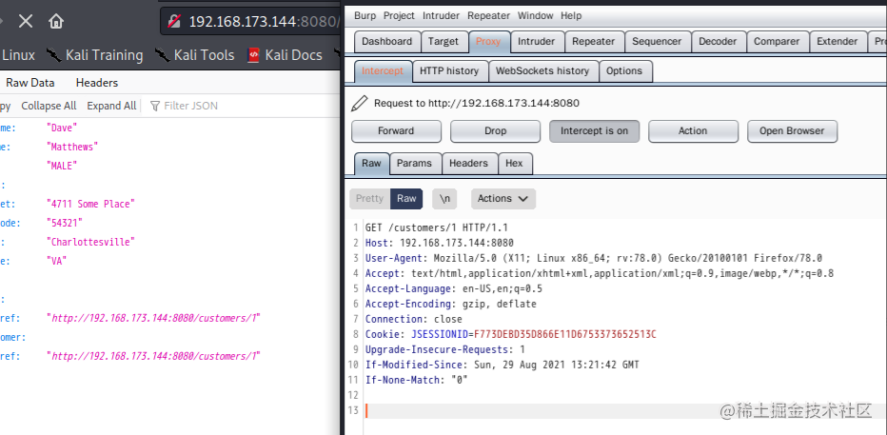Toggle the \n non-printable characters button
This screenshot has height=435, width=887.
click(x=444, y=199)
